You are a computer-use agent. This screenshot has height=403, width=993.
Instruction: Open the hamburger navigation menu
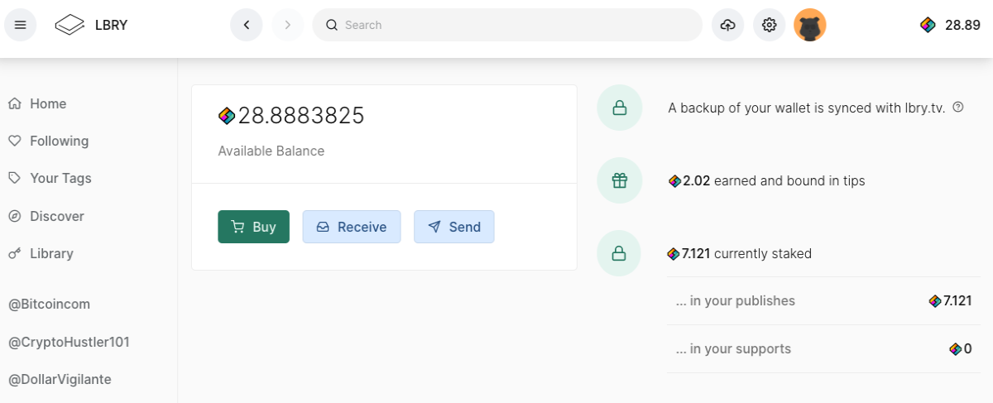pos(21,25)
